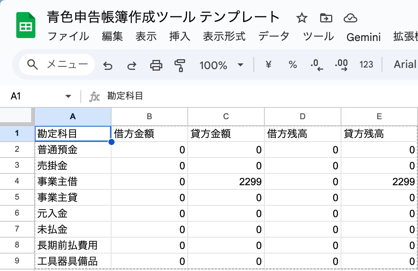Image resolution: width=418 pixels, height=271 pixels.
Task: Select the paint format roller
Action: [x=180, y=65]
